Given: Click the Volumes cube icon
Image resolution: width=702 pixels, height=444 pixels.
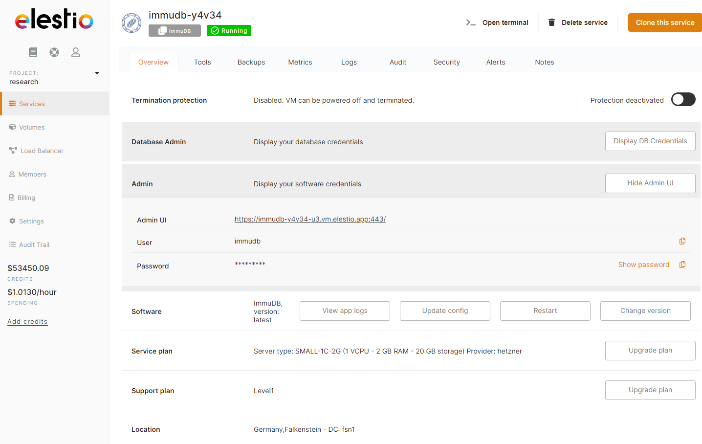Looking at the screenshot, I should [x=13, y=127].
